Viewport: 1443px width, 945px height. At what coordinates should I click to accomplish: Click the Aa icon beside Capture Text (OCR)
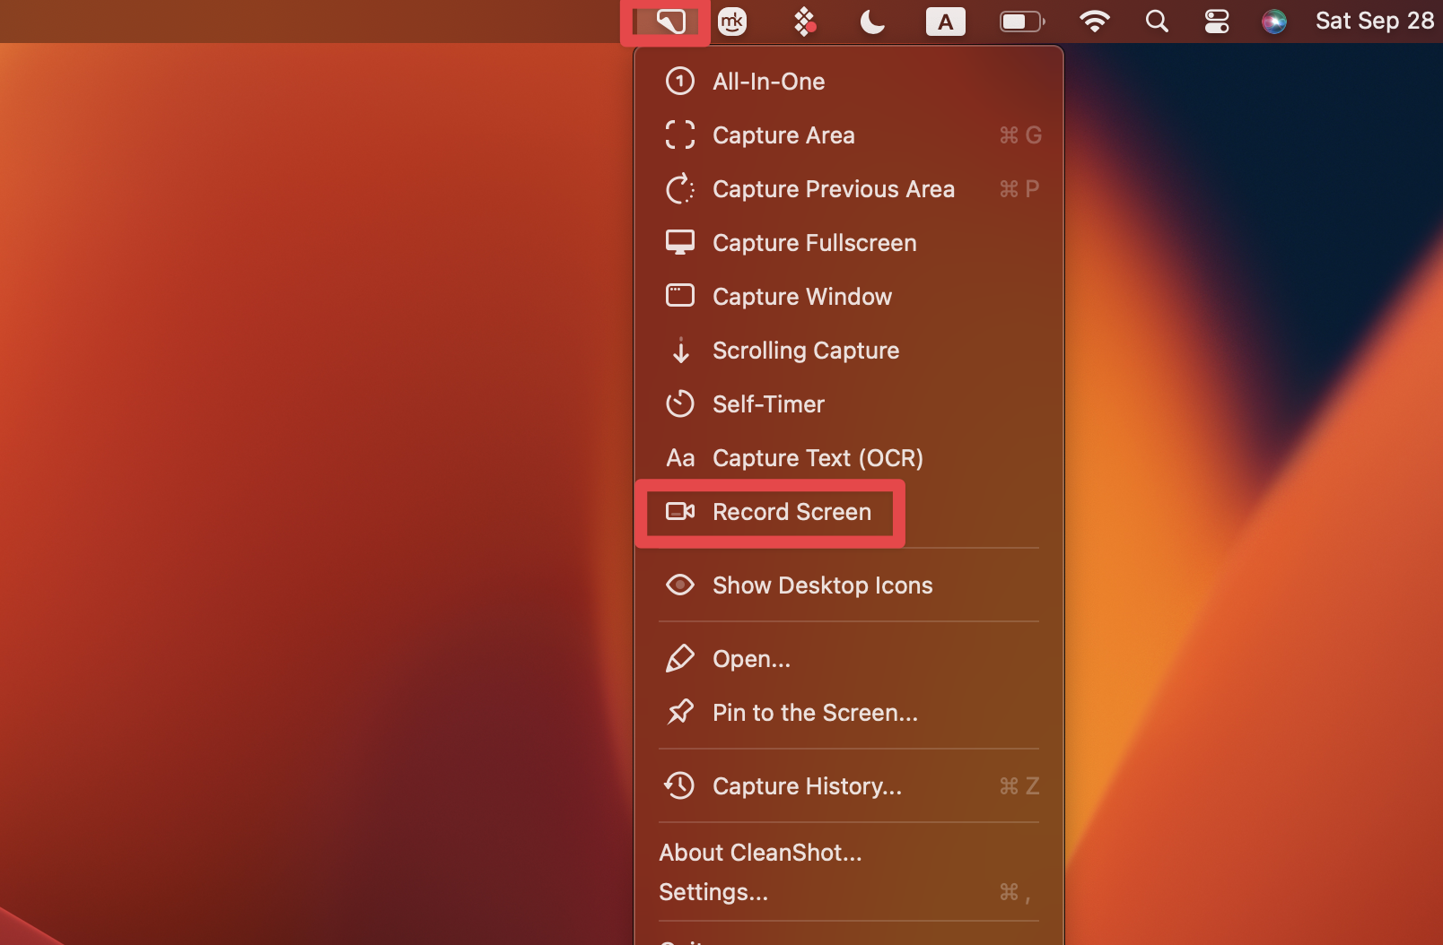pyautogui.click(x=681, y=458)
